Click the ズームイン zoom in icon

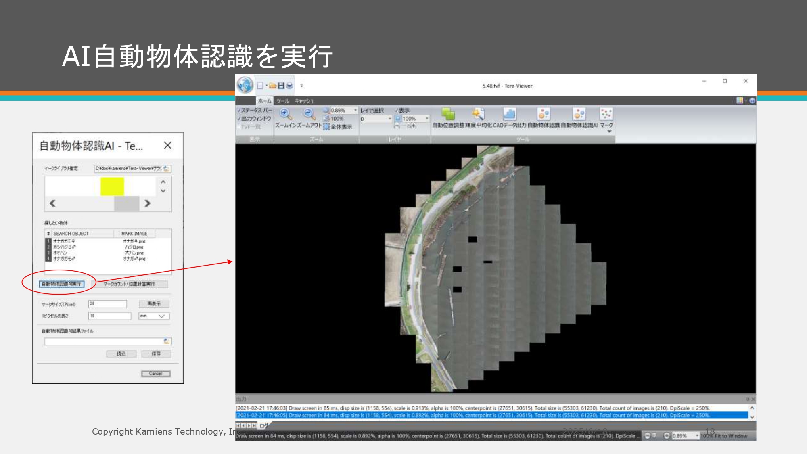point(285,114)
